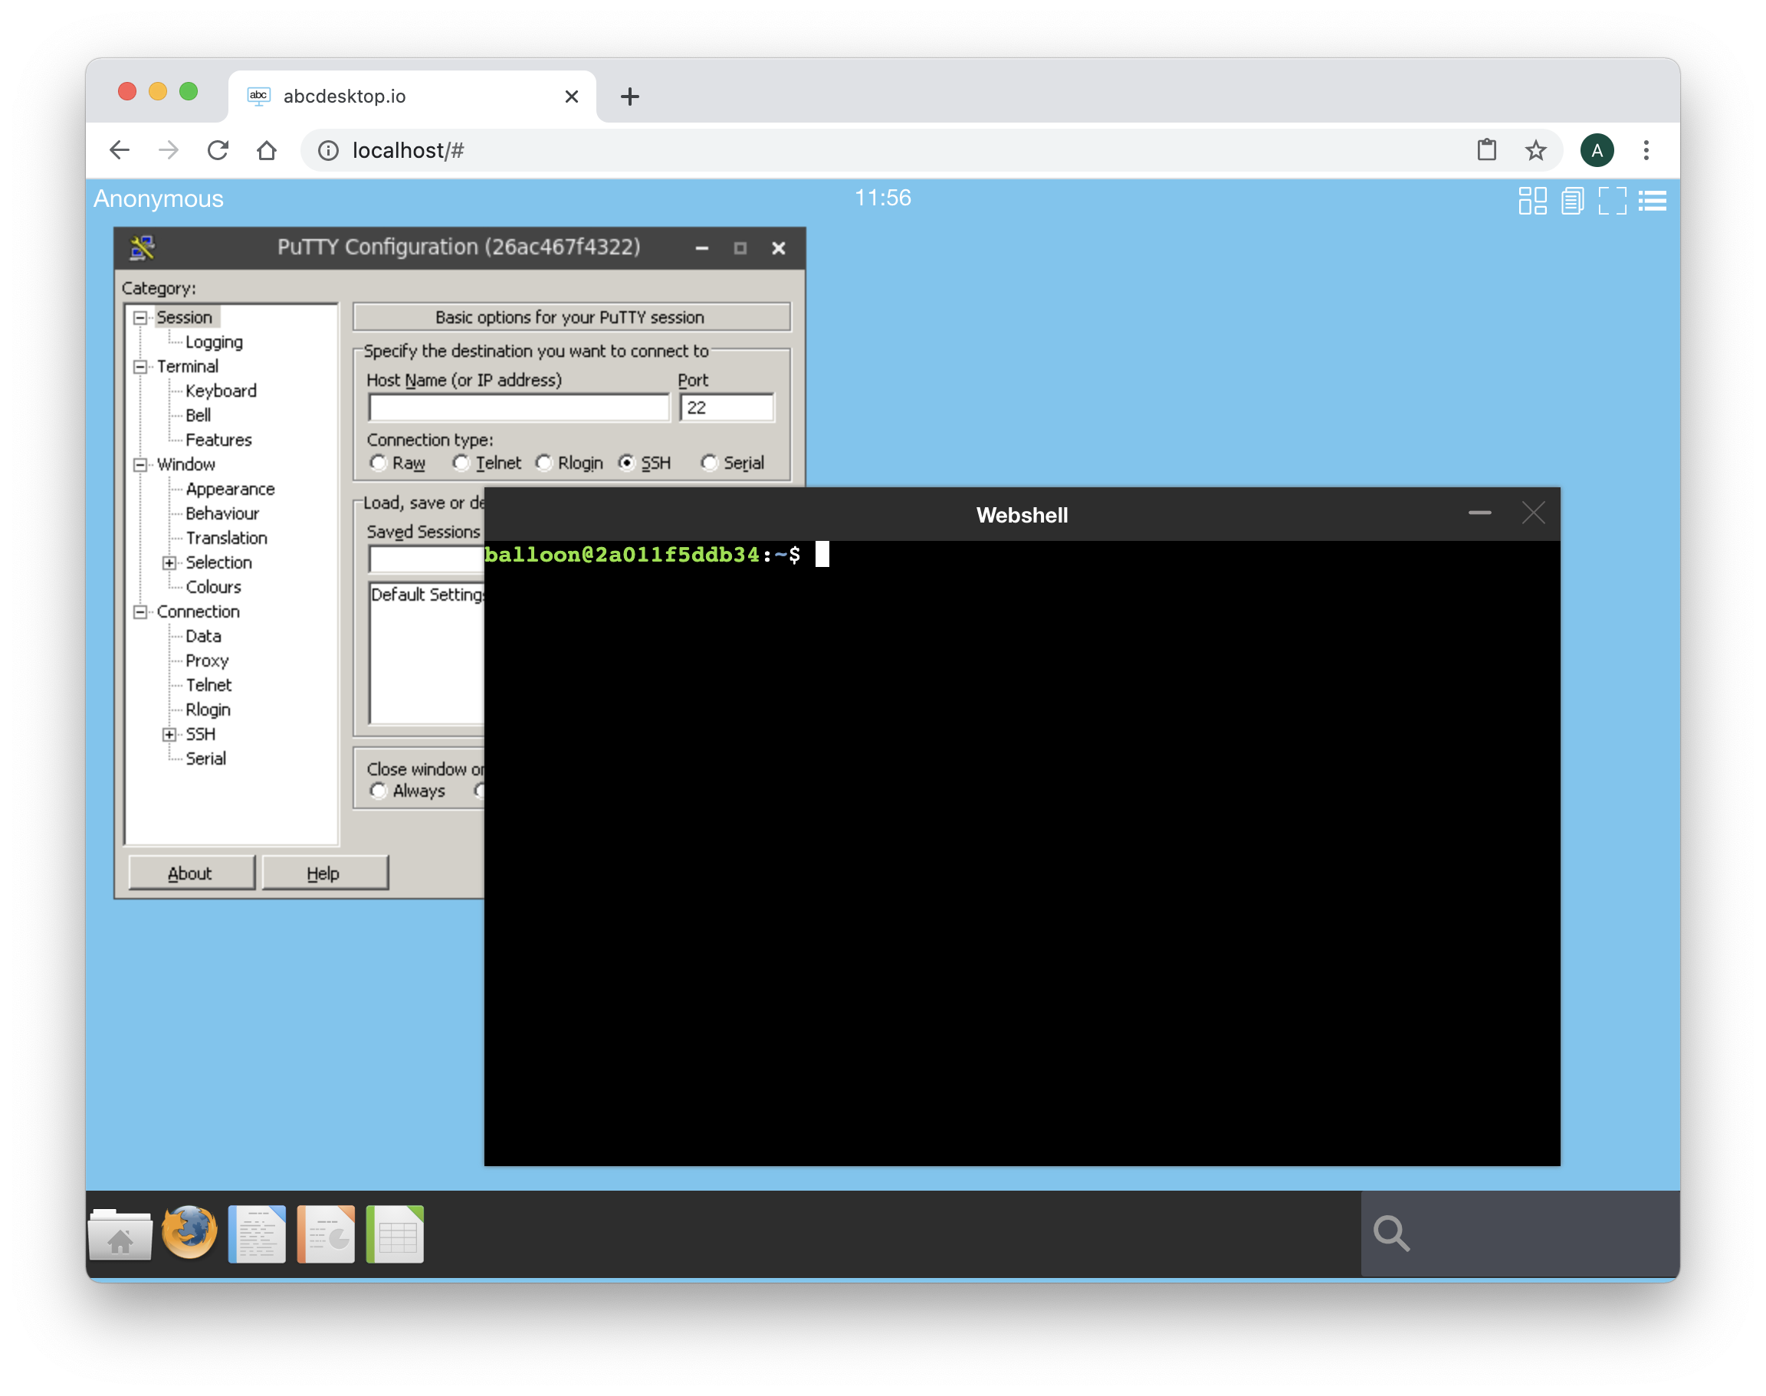This screenshot has width=1766, height=1396.
Task: View site information icon in address bar
Action: [328, 150]
